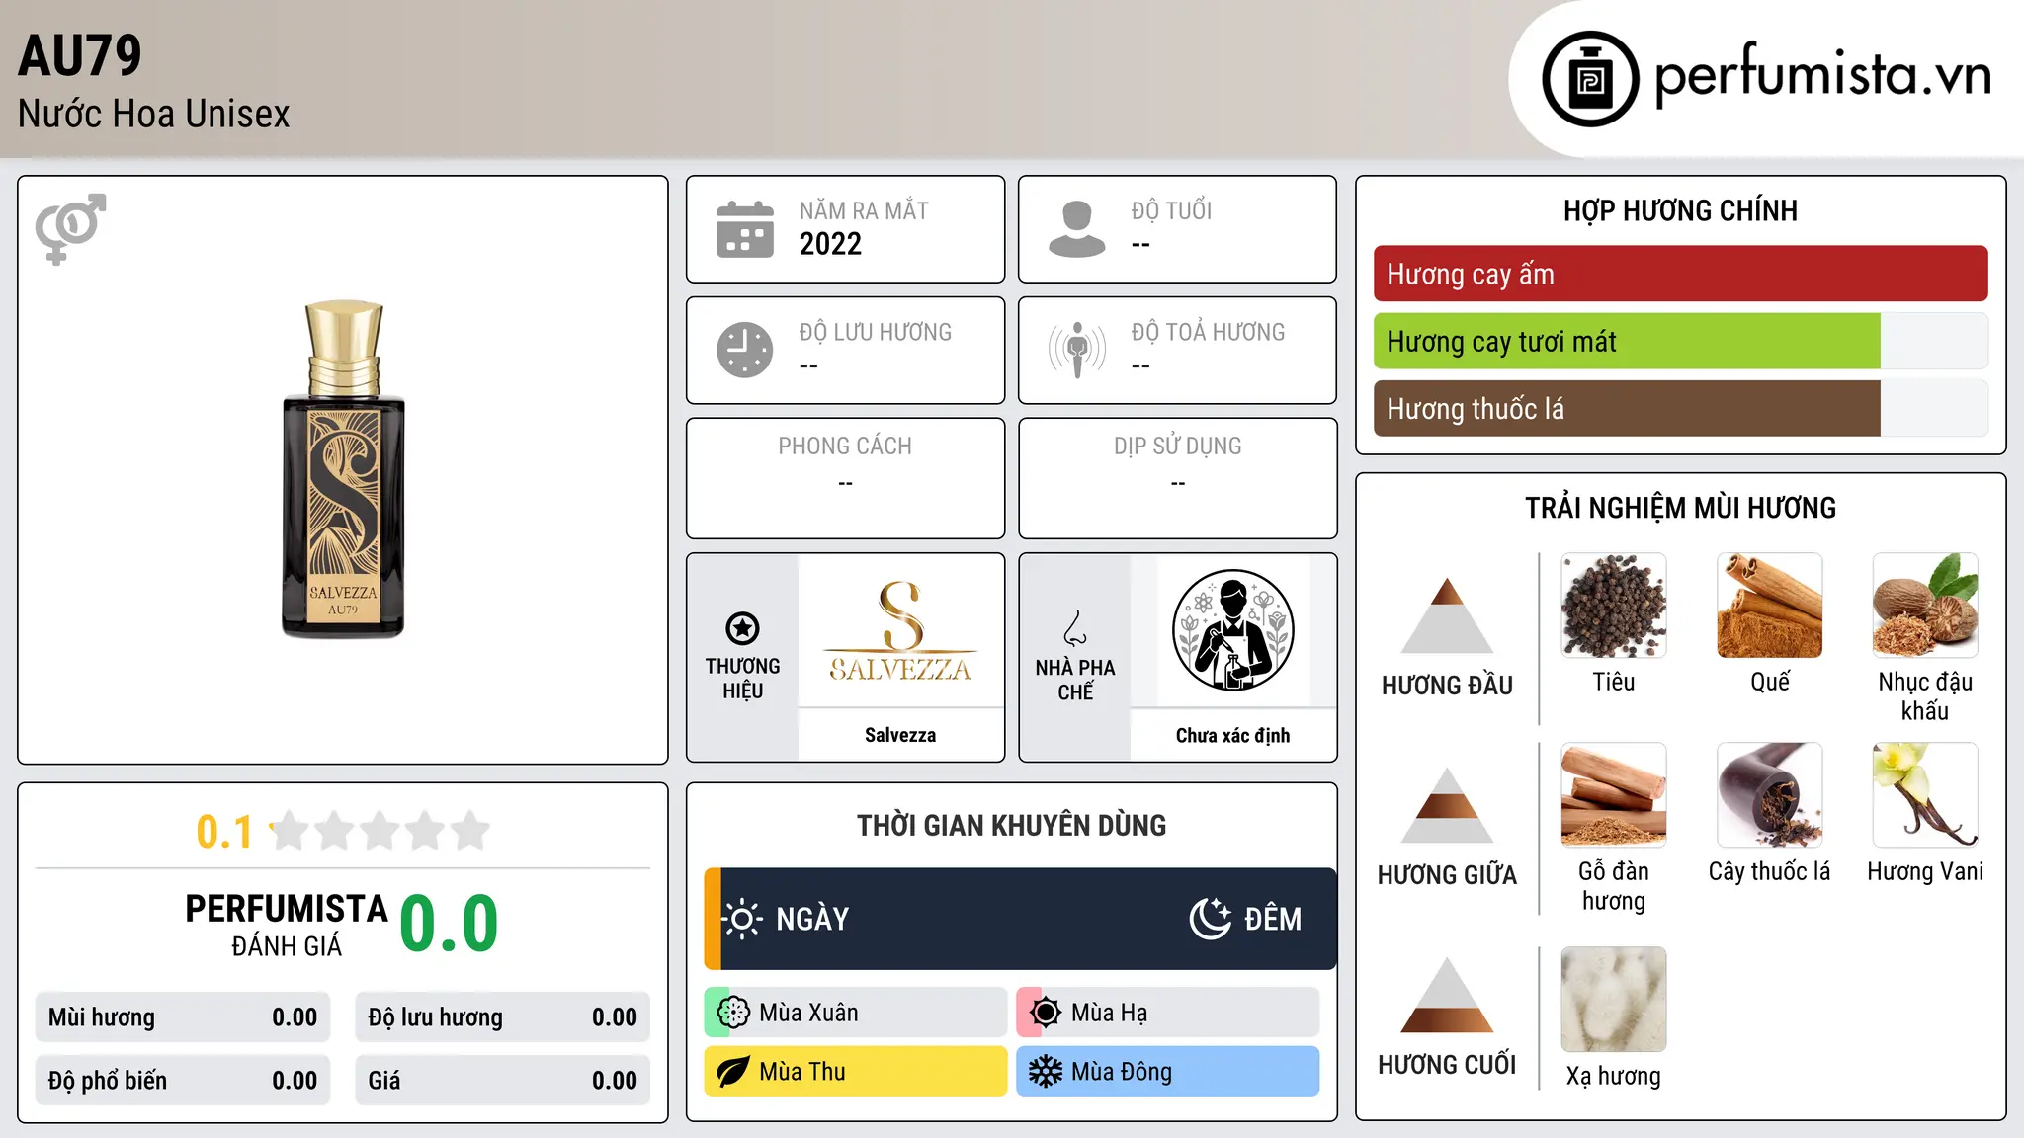Image resolution: width=2024 pixels, height=1138 pixels.
Task: Click the Ngày Đêm time-of-day bar
Action: point(1021,919)
